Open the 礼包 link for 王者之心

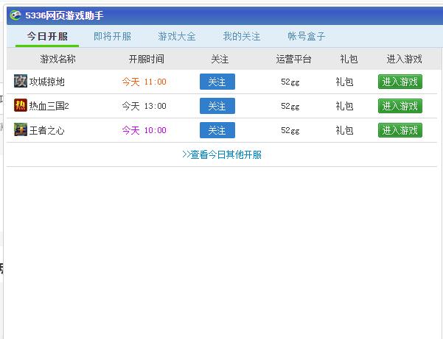(344, 130)
